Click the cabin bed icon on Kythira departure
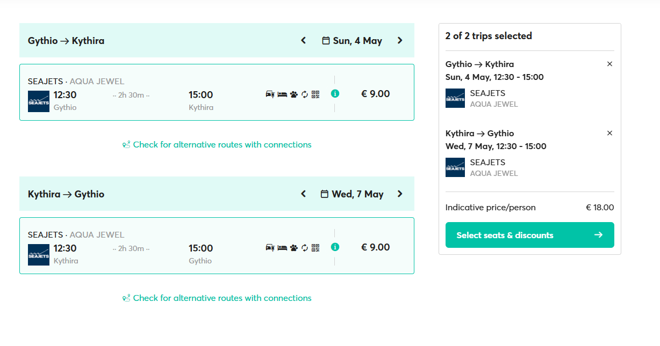 click(282, 248)
